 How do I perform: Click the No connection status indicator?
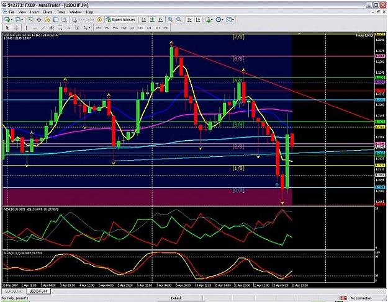[361, 298]
